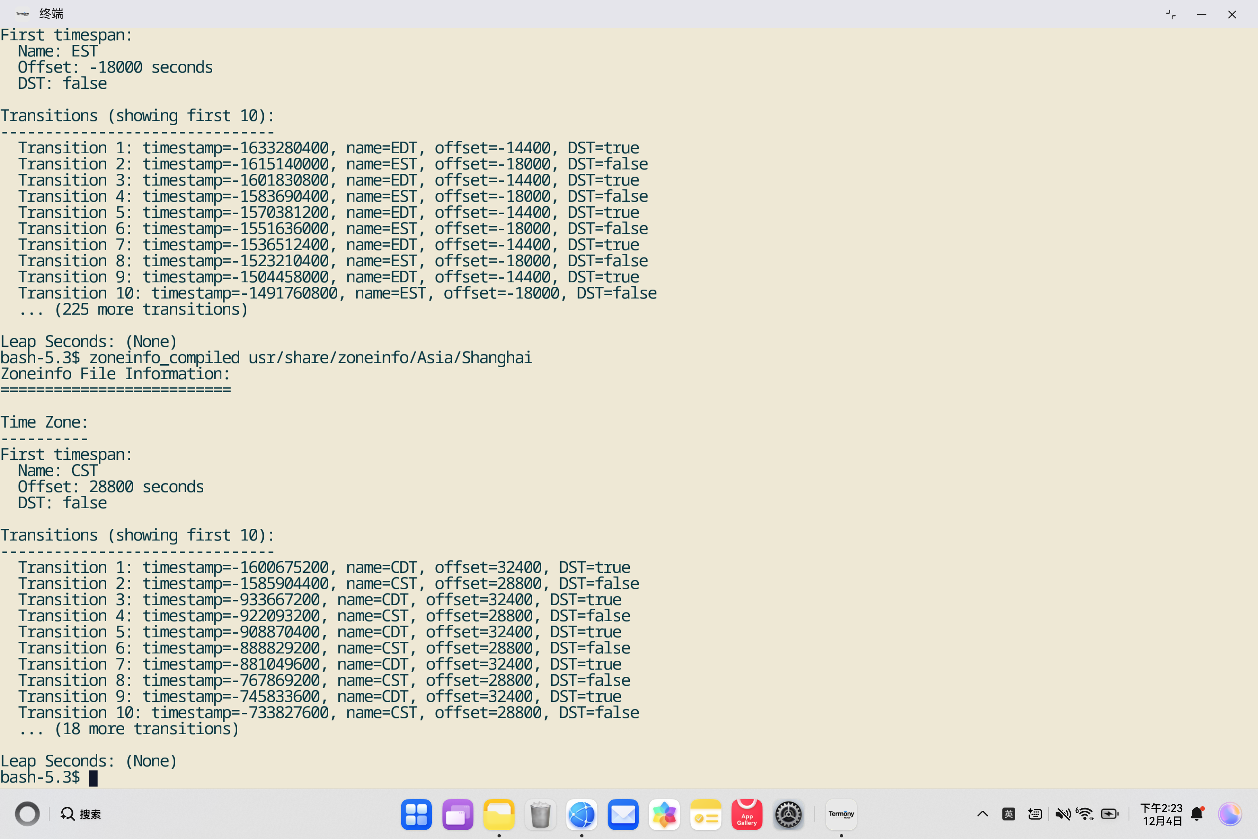The image size is (1258, 839).
Task: Click the line with timestamp=-1633280400
Action: 328,148
